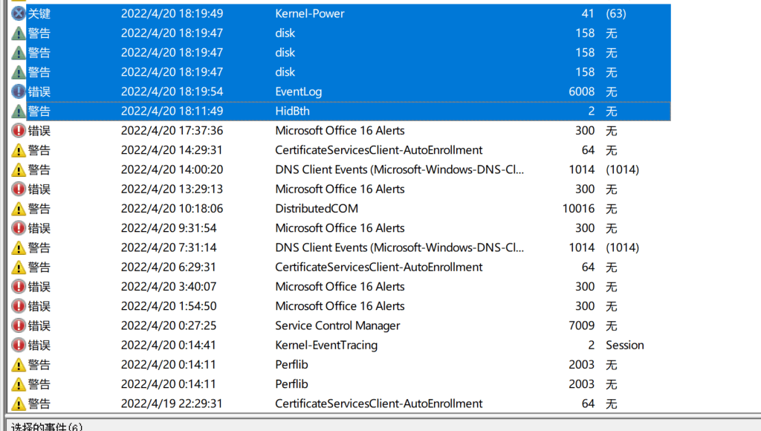Click Microsoft Office 16 Alerts source at 17:37:36
Image resolution: width=761 pixels, height=431 pixels.
[x=340, y=131]
